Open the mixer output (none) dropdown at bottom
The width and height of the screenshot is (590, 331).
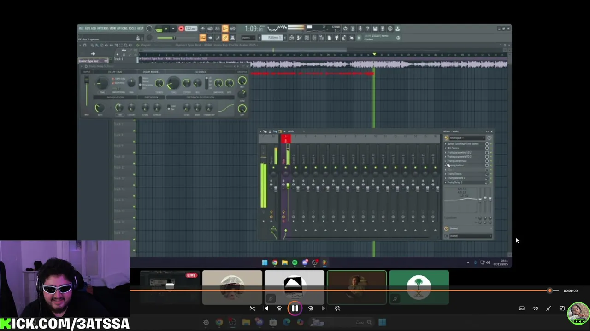pos(471,236)
